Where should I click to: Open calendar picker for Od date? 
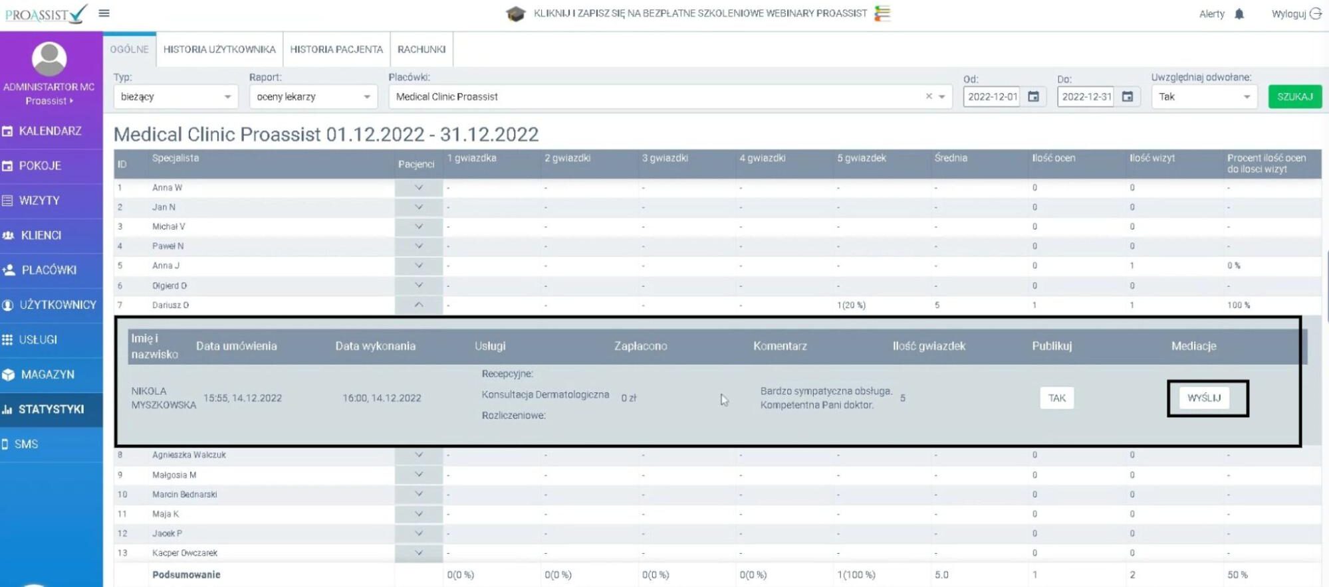tap(1034, 97)
